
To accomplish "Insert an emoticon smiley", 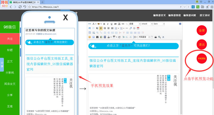I will (x=90, y=37).
